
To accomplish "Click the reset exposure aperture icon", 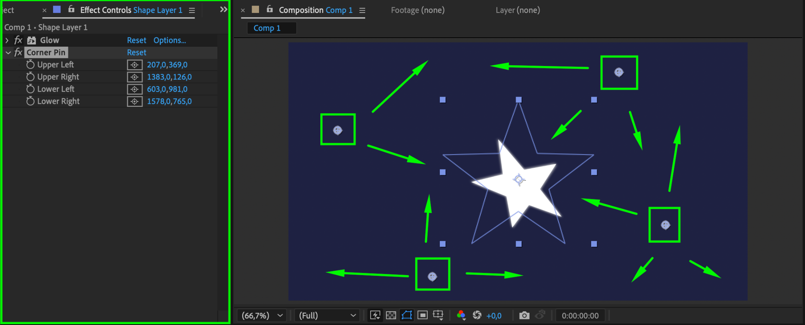I will [477, 315].
